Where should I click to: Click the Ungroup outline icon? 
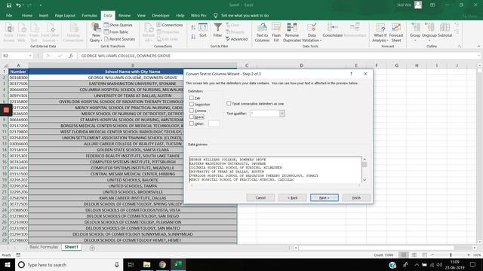429,30
